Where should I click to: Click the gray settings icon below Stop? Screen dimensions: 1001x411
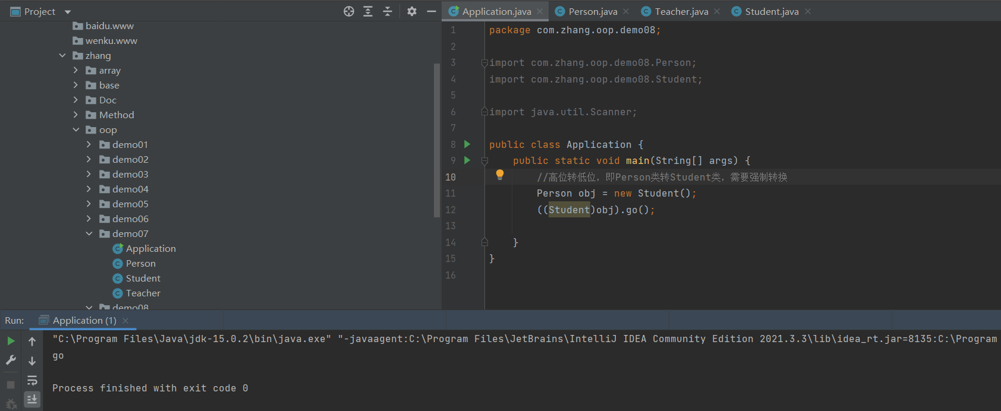coord(11,405)
